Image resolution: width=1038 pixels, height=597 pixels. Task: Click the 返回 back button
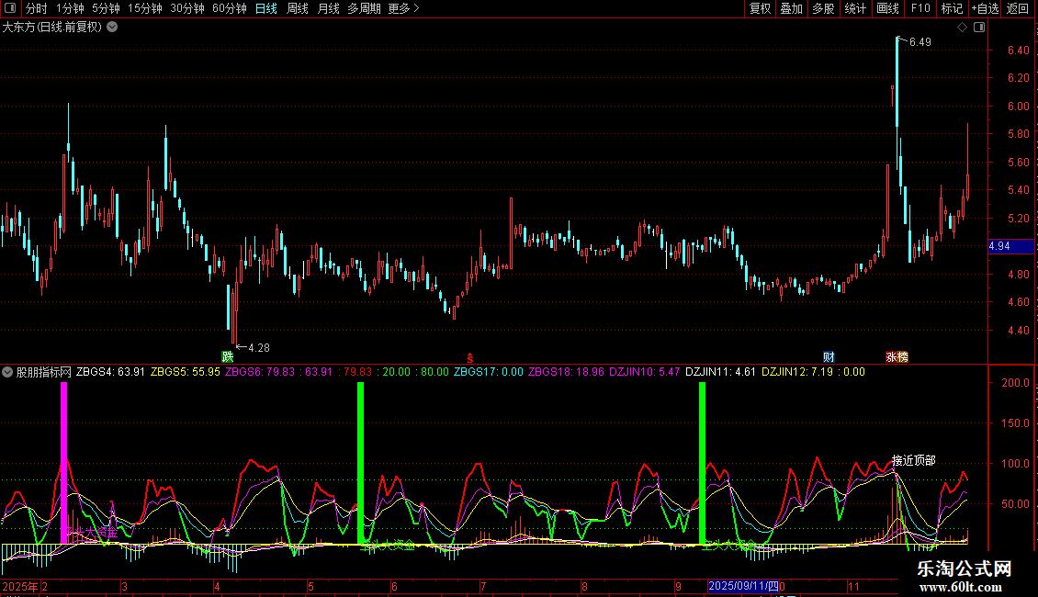click(x=1018, y=8)
